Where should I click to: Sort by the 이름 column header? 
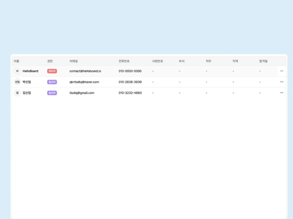click(16, 61)
